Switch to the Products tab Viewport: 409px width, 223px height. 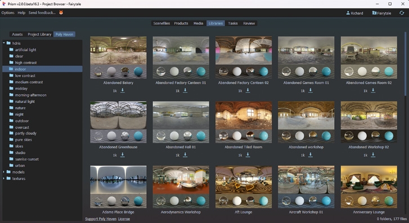181,23
